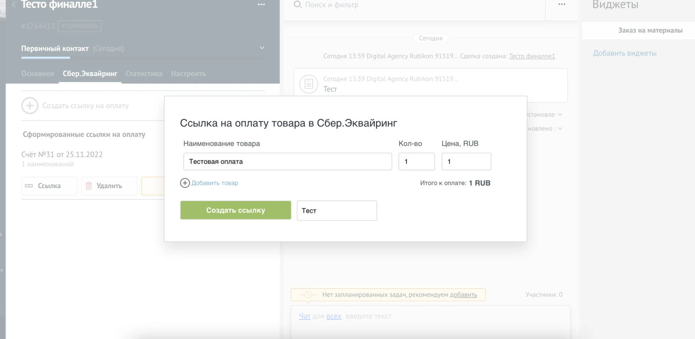
Task: Click the Счёт №31 от 25.11.2022 text
Action: [62, 155]
